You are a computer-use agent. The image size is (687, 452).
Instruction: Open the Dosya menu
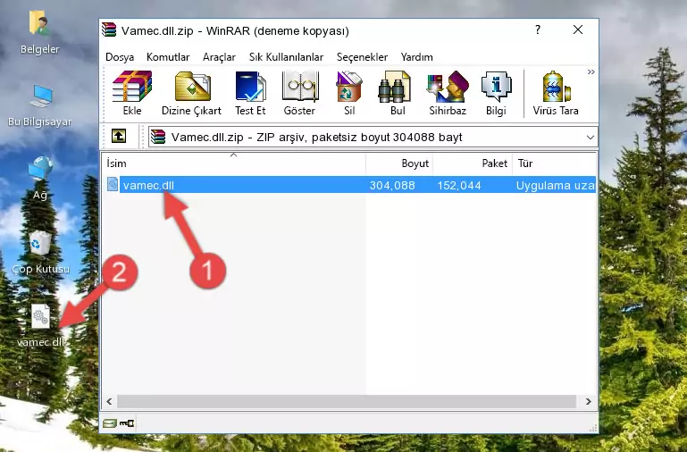click(120, 57)
